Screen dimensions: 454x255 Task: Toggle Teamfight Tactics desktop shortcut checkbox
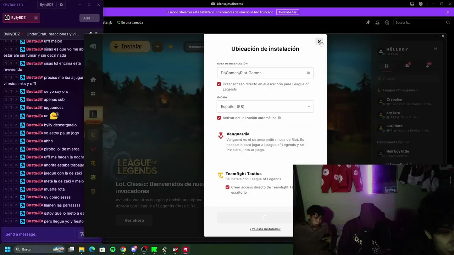click(227, 187)
